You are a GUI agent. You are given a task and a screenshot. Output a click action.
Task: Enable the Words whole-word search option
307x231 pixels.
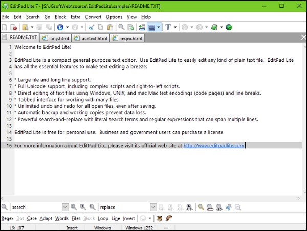coord(61,218)
